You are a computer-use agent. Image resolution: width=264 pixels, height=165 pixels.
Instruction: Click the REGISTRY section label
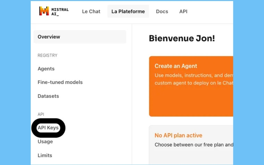[48, 55]
